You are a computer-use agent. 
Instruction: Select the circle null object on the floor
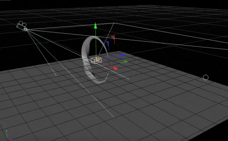206,78
